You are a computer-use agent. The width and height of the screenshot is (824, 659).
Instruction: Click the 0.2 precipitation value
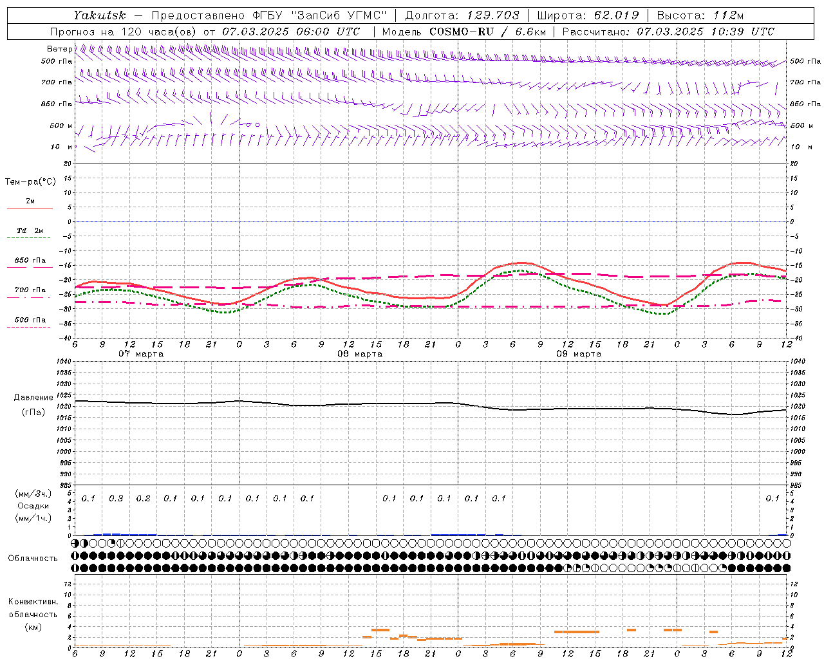pos(143,499)
